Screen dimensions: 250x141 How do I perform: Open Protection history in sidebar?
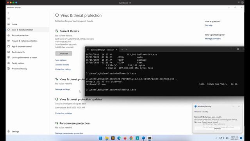point(20,69)
